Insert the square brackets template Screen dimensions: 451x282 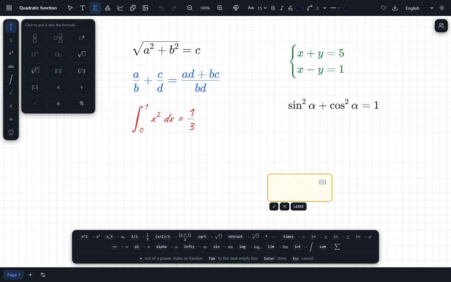[x=35, y=87]
